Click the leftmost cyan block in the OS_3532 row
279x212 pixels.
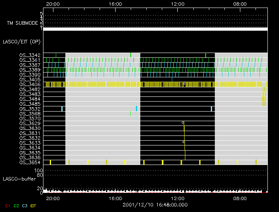62,108
